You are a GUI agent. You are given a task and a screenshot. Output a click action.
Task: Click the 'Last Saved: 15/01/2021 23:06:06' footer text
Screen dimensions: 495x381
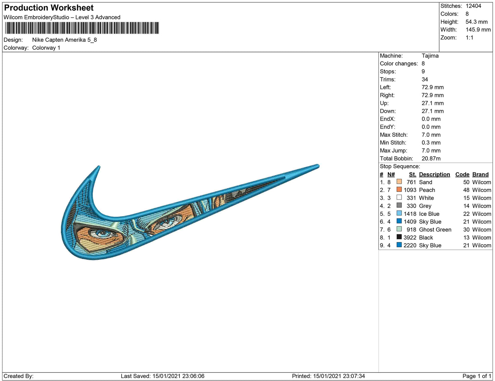click(163, 376)
